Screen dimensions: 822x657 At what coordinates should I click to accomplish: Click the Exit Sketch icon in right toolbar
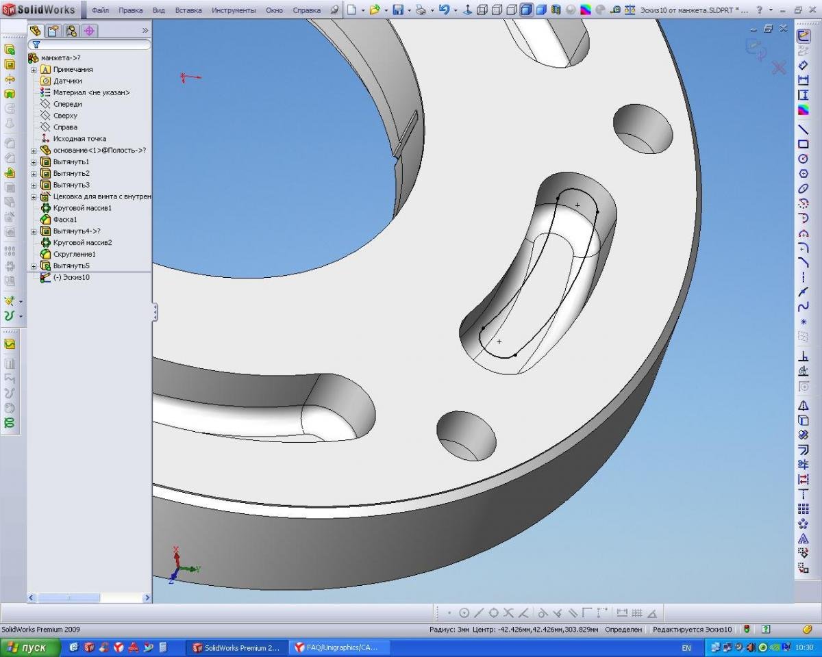804,36
